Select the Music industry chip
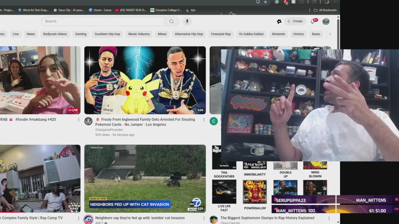This screenshot has height=224, width=399. coord(139,34)
